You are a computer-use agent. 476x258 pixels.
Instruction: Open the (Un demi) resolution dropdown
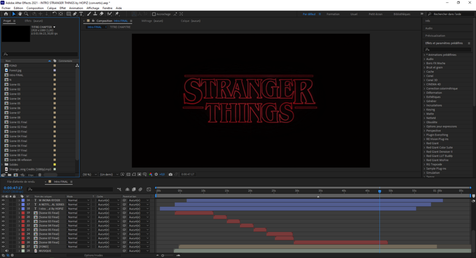click(x=109, y=174)
